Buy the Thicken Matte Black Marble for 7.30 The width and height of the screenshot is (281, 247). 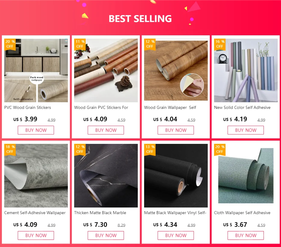pyautogui.click(x=106, y=235)
